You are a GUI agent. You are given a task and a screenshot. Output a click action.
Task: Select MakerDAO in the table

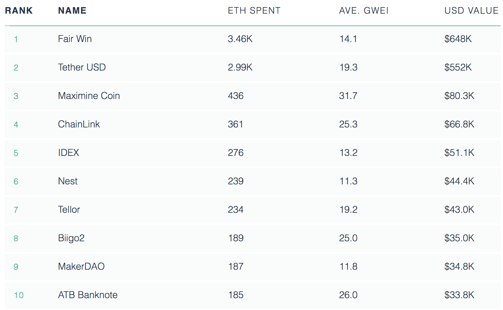[81, 266]
